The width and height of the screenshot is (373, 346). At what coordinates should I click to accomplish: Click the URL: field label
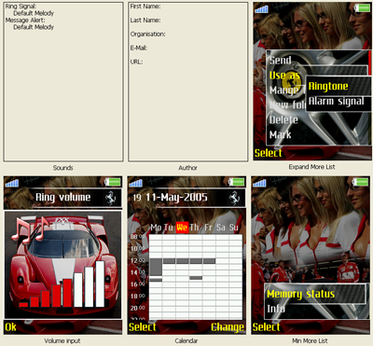point(136,62)
